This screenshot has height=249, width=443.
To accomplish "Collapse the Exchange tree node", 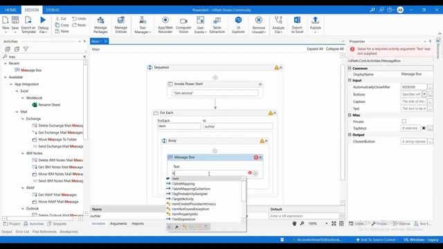I will 23,119.
